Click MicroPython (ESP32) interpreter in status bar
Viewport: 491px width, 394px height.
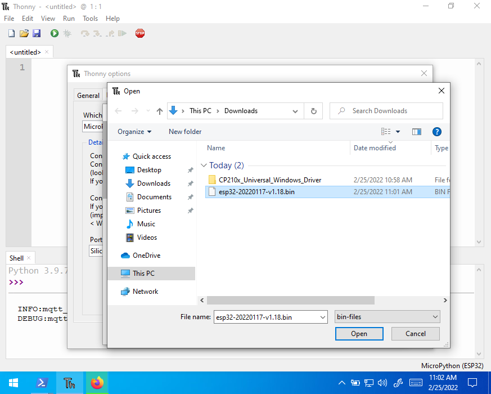(x=452, y=366)
